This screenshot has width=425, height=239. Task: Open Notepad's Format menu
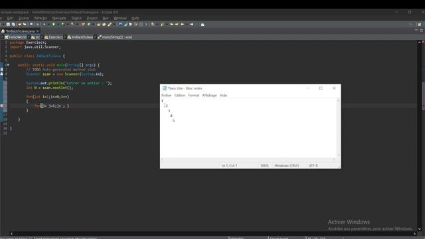[193, 96]
